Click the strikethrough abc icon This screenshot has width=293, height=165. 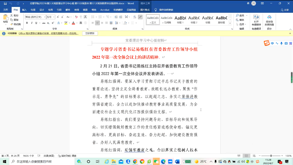coord(44,23)
